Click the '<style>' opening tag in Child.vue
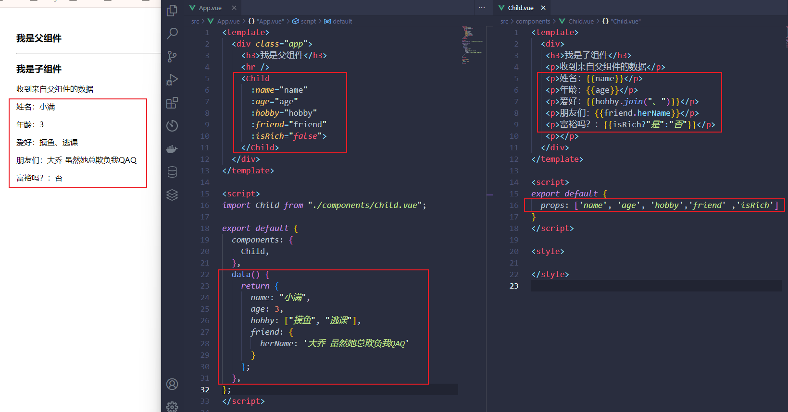The image size is (788, 412). (x=548, y=251)
